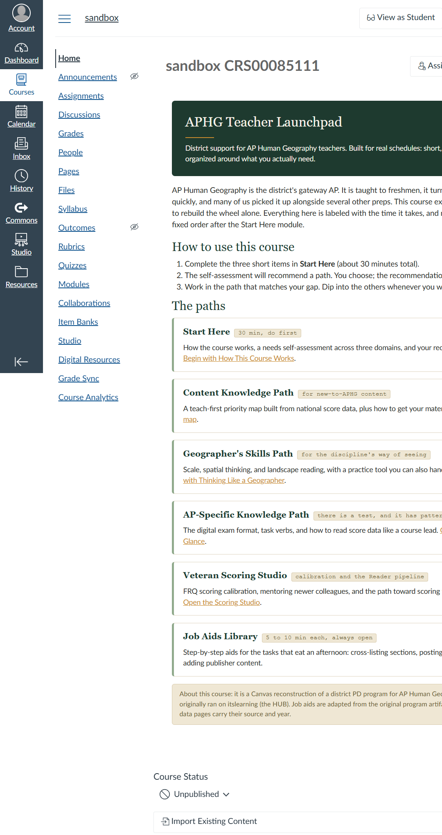
Task: Click the hidden-eye icon next to Outcomes
Action: coord(134,227)
